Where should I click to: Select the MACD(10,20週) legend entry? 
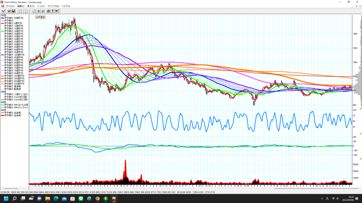tap(16, 105)
